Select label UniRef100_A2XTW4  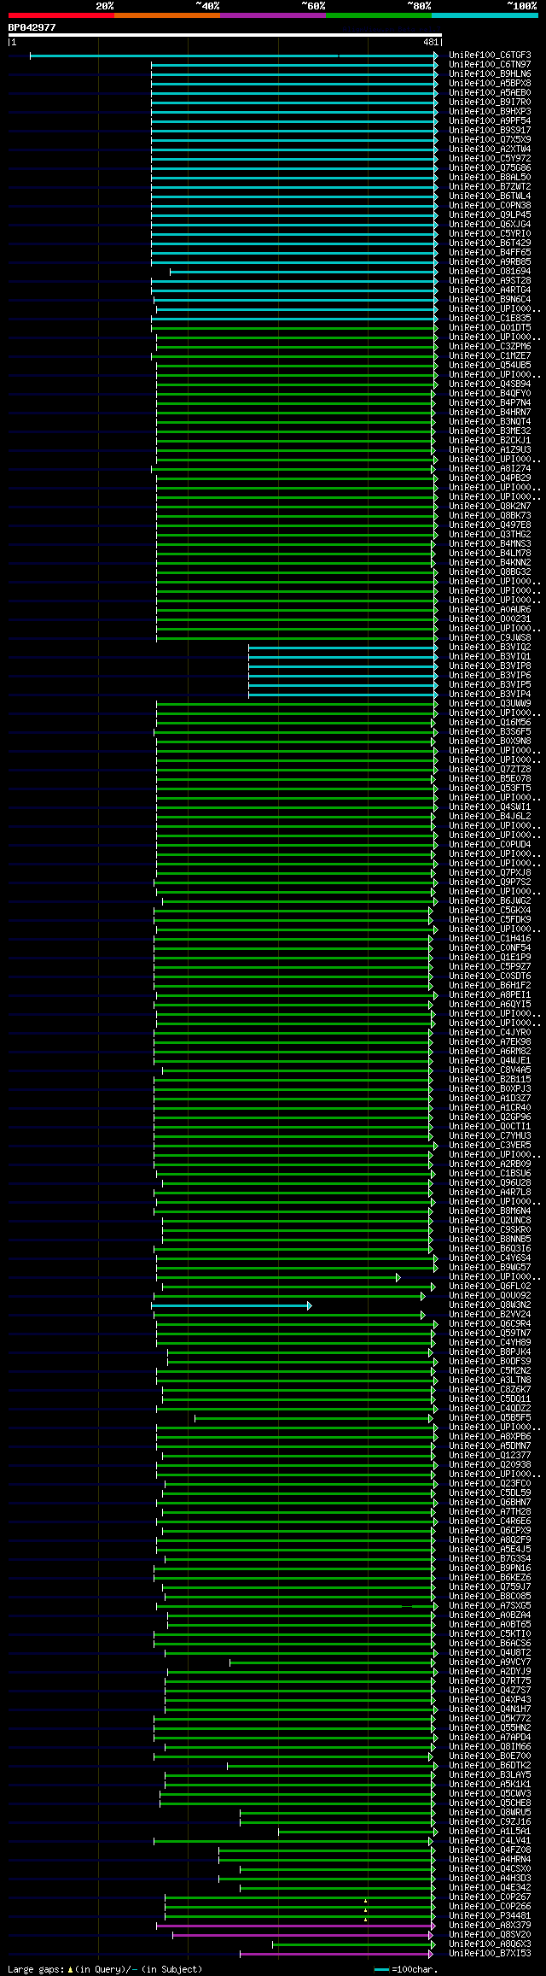tap(490, 150)
